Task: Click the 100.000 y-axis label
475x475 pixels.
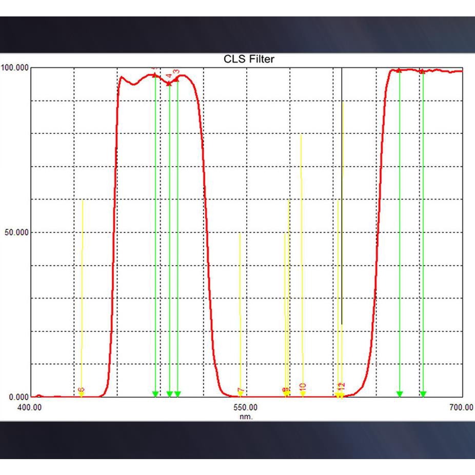Action: 15,68
